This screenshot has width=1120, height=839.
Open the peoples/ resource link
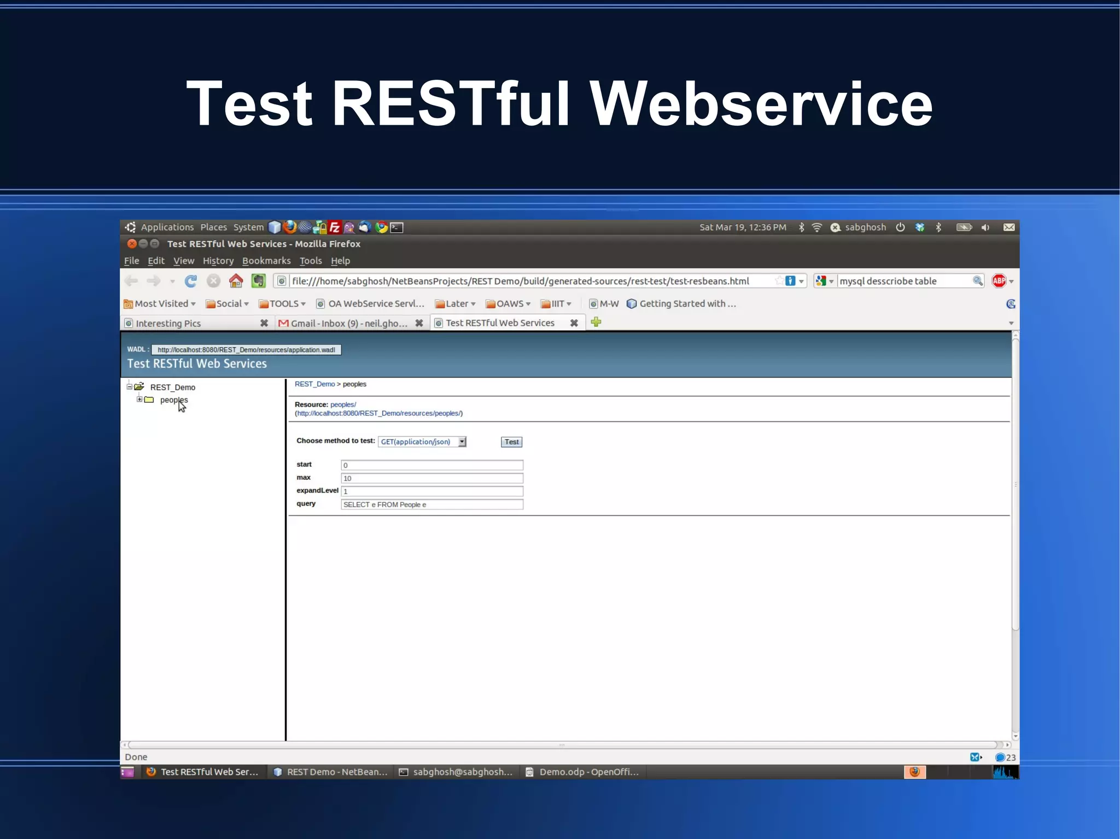click(x=343, y=404)
